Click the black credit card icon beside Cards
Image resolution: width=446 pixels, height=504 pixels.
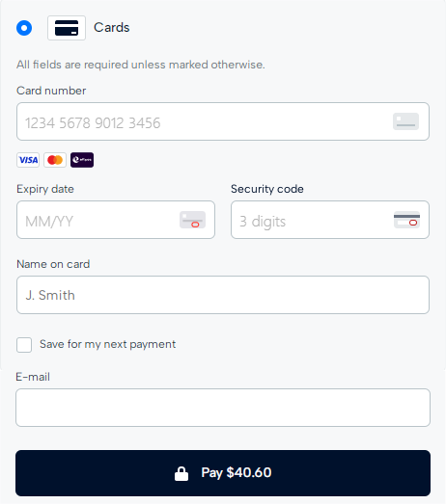(67, 28)
